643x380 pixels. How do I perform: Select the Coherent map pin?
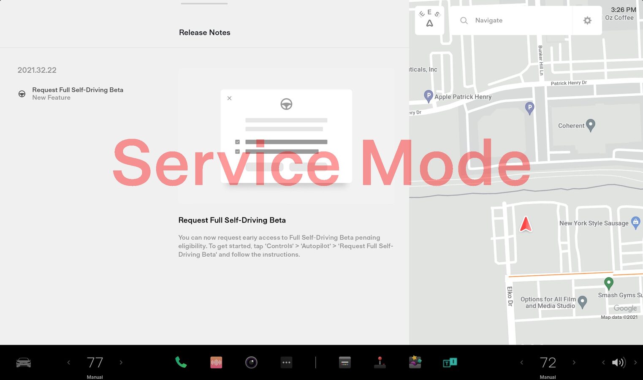591,125
